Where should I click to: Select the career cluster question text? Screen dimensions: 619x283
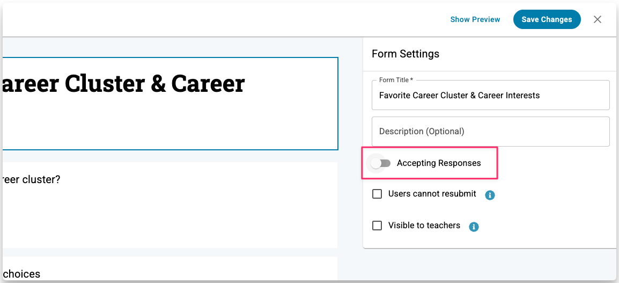click(x=31, y=179)
